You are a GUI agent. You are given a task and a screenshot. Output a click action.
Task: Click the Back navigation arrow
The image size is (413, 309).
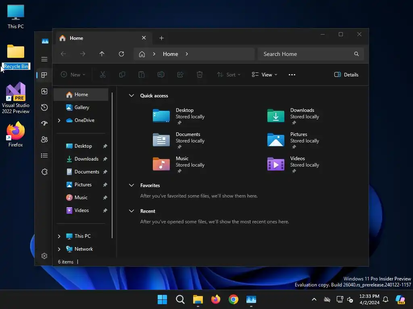[63, 54]
